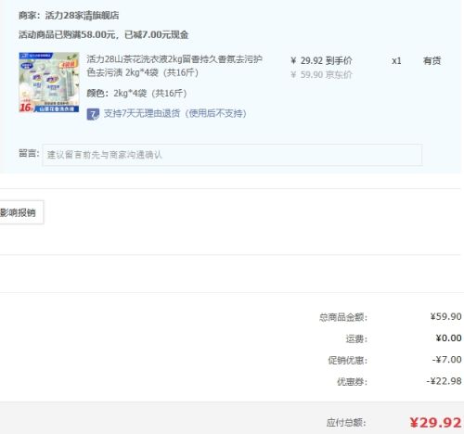This screenshot has width=464, height=434.
Task: Click the promotion notice 已减7.00元现金
Action: click(x=156, y=34)
